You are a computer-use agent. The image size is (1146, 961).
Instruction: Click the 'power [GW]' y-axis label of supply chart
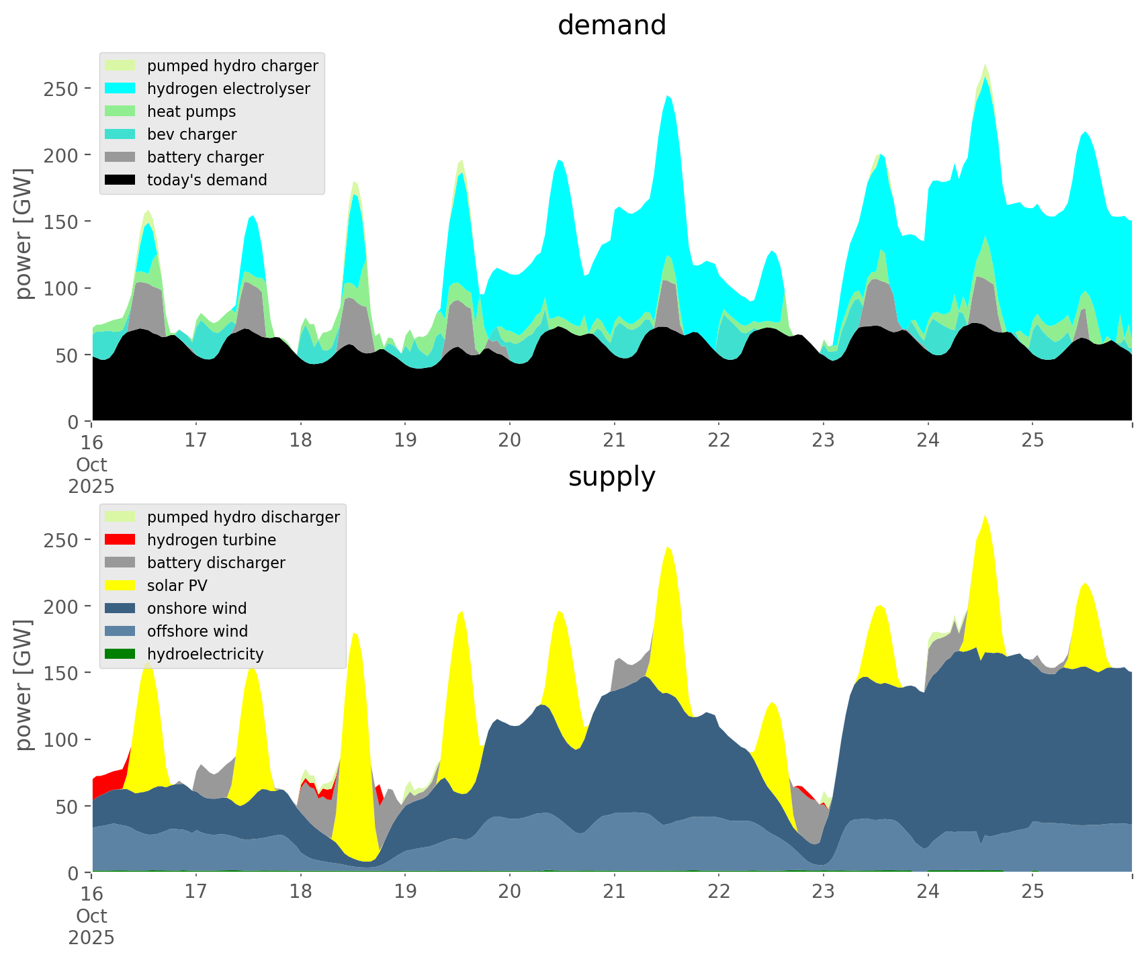(24, 685)
